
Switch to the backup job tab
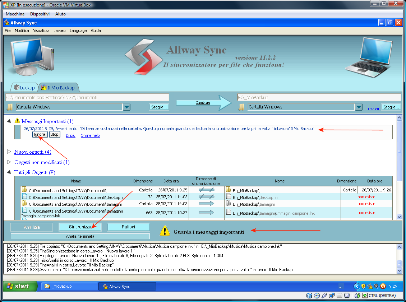tap(24, 88)
